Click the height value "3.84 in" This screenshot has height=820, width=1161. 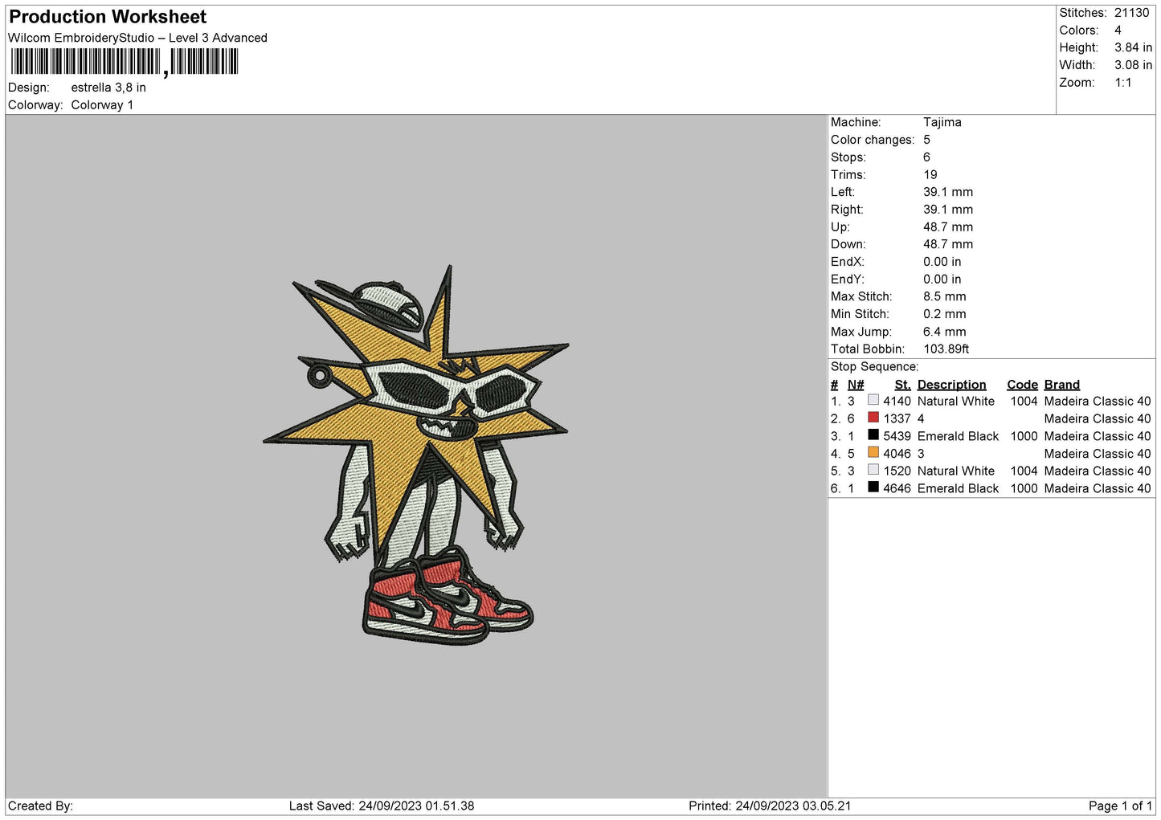(x=1133, y=47)
